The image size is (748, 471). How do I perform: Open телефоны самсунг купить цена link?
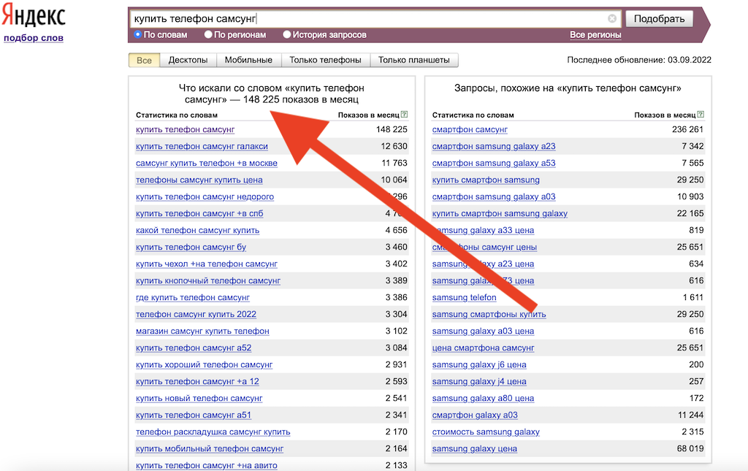click(199, 180)
